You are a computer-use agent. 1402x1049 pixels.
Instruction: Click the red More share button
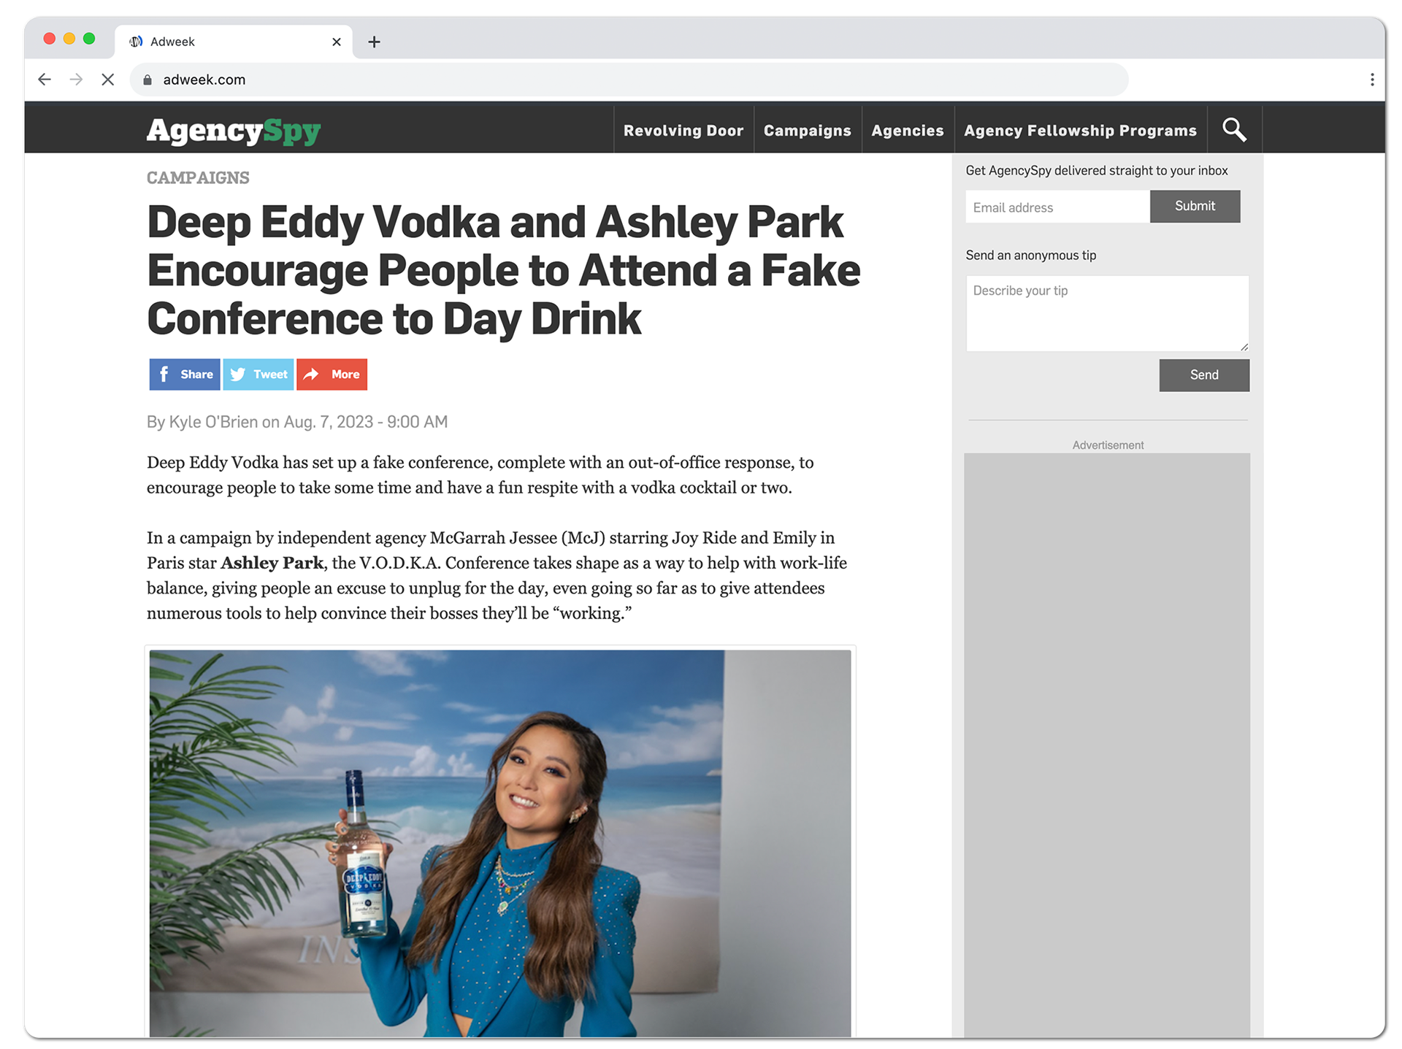[332, 374]
